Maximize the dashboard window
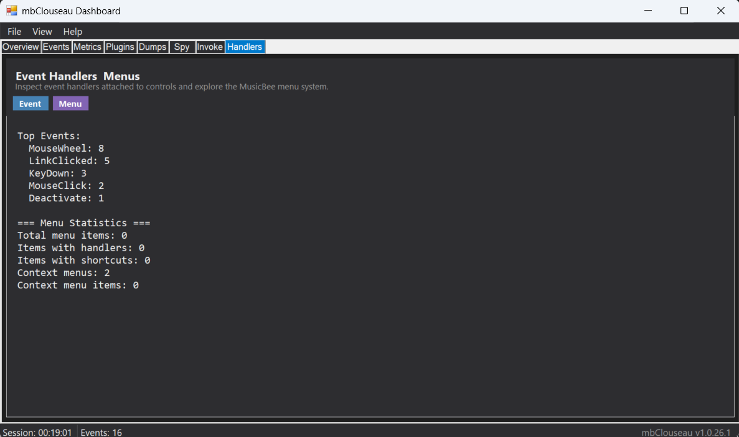Viewport: 739px width, 437px height. [x=684, y=11]
